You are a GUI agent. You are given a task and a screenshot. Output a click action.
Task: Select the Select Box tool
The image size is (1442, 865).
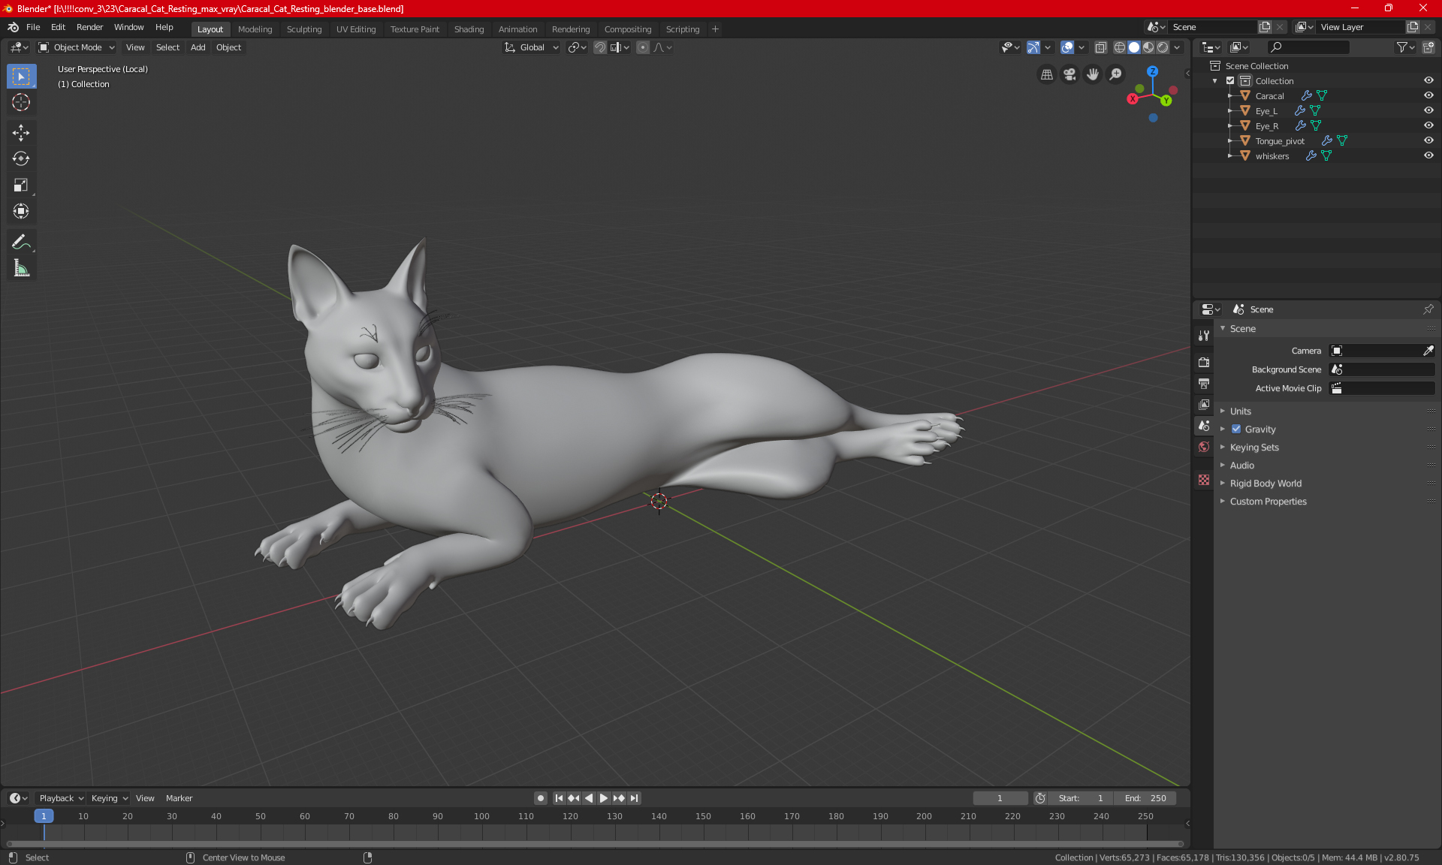21,77
